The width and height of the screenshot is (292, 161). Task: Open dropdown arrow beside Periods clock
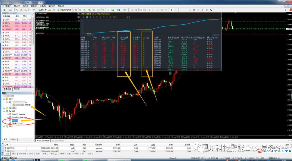click(x=121, y=10)
